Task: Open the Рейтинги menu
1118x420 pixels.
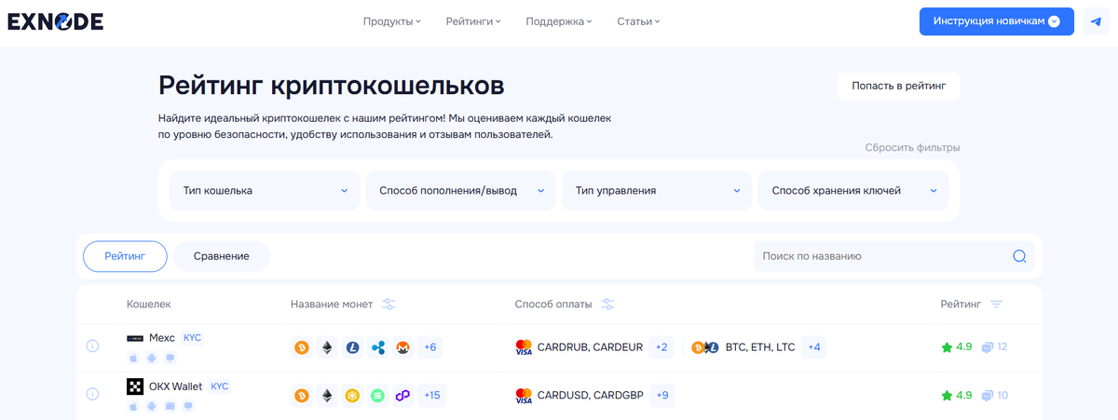Action: point(473,21)
